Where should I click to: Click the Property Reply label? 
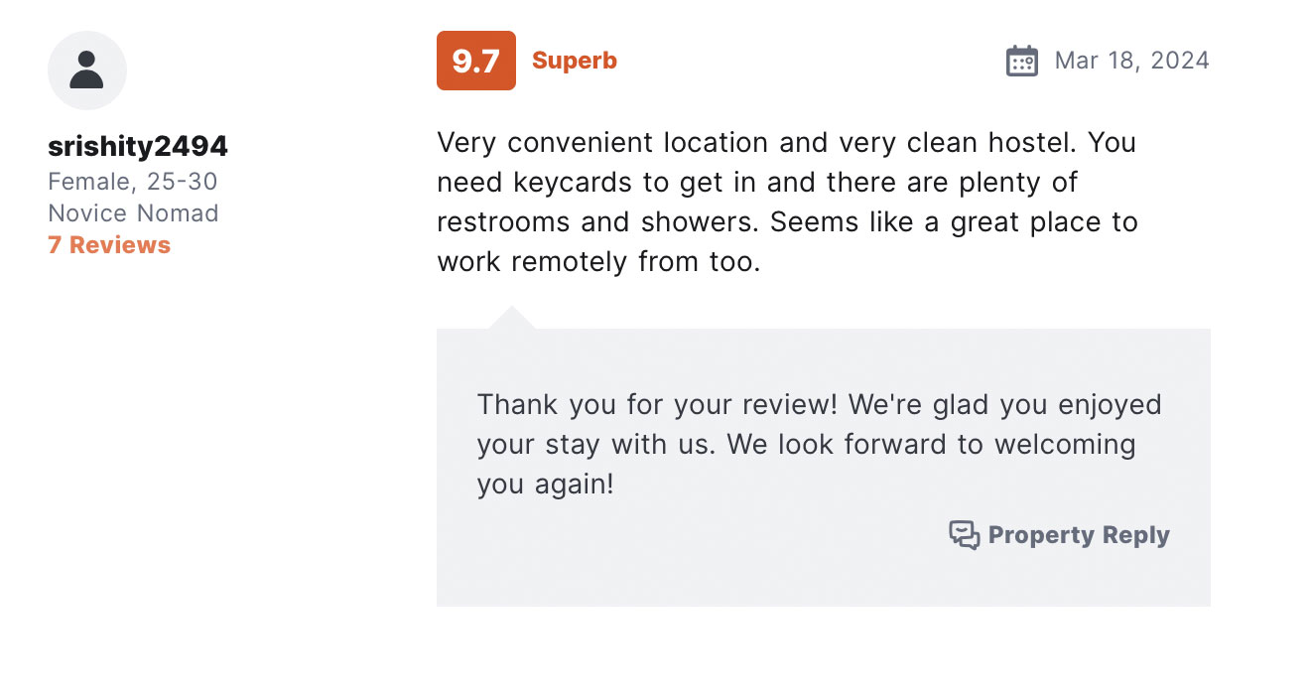1079,535
